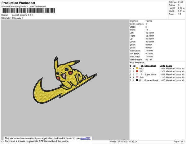
Task: Click the Machine value 'Tajima'
Action: coord(149,21)
